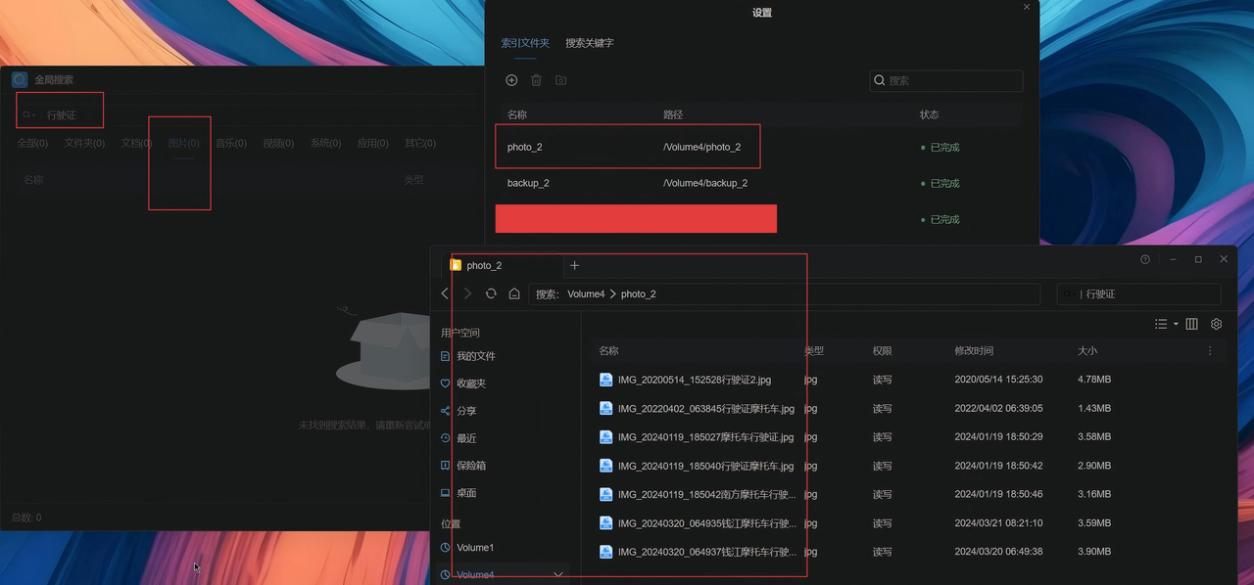Select file IMG_20240119_185042南方摩托车行驶...

(707, 494)
